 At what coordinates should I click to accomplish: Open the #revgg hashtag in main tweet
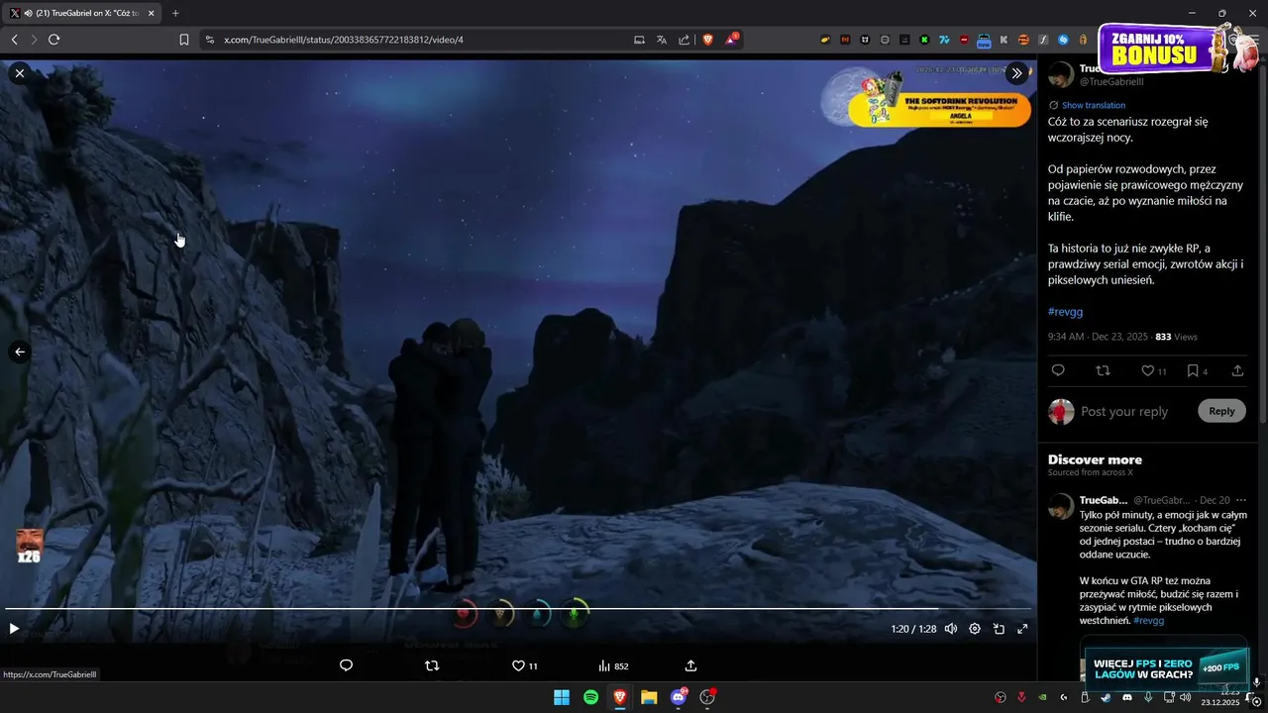(1065, 312)
